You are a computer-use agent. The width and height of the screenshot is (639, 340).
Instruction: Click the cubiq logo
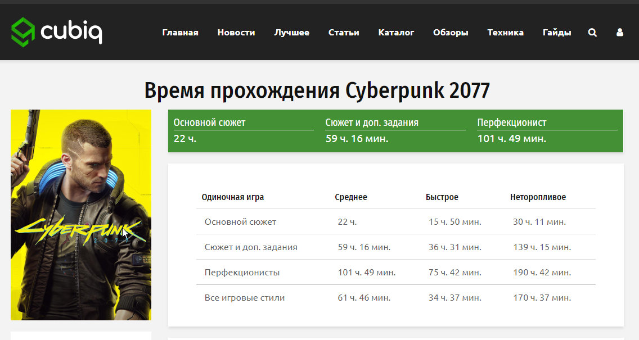57,32
